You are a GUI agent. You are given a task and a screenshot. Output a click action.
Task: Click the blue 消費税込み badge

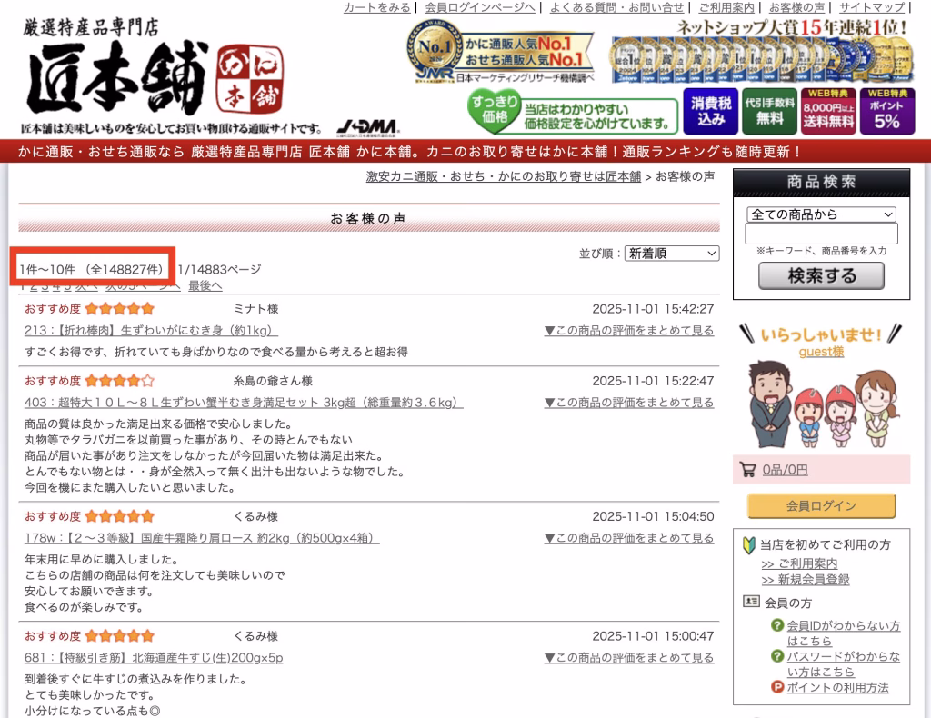pyautogui.click(x=710, y=111)
